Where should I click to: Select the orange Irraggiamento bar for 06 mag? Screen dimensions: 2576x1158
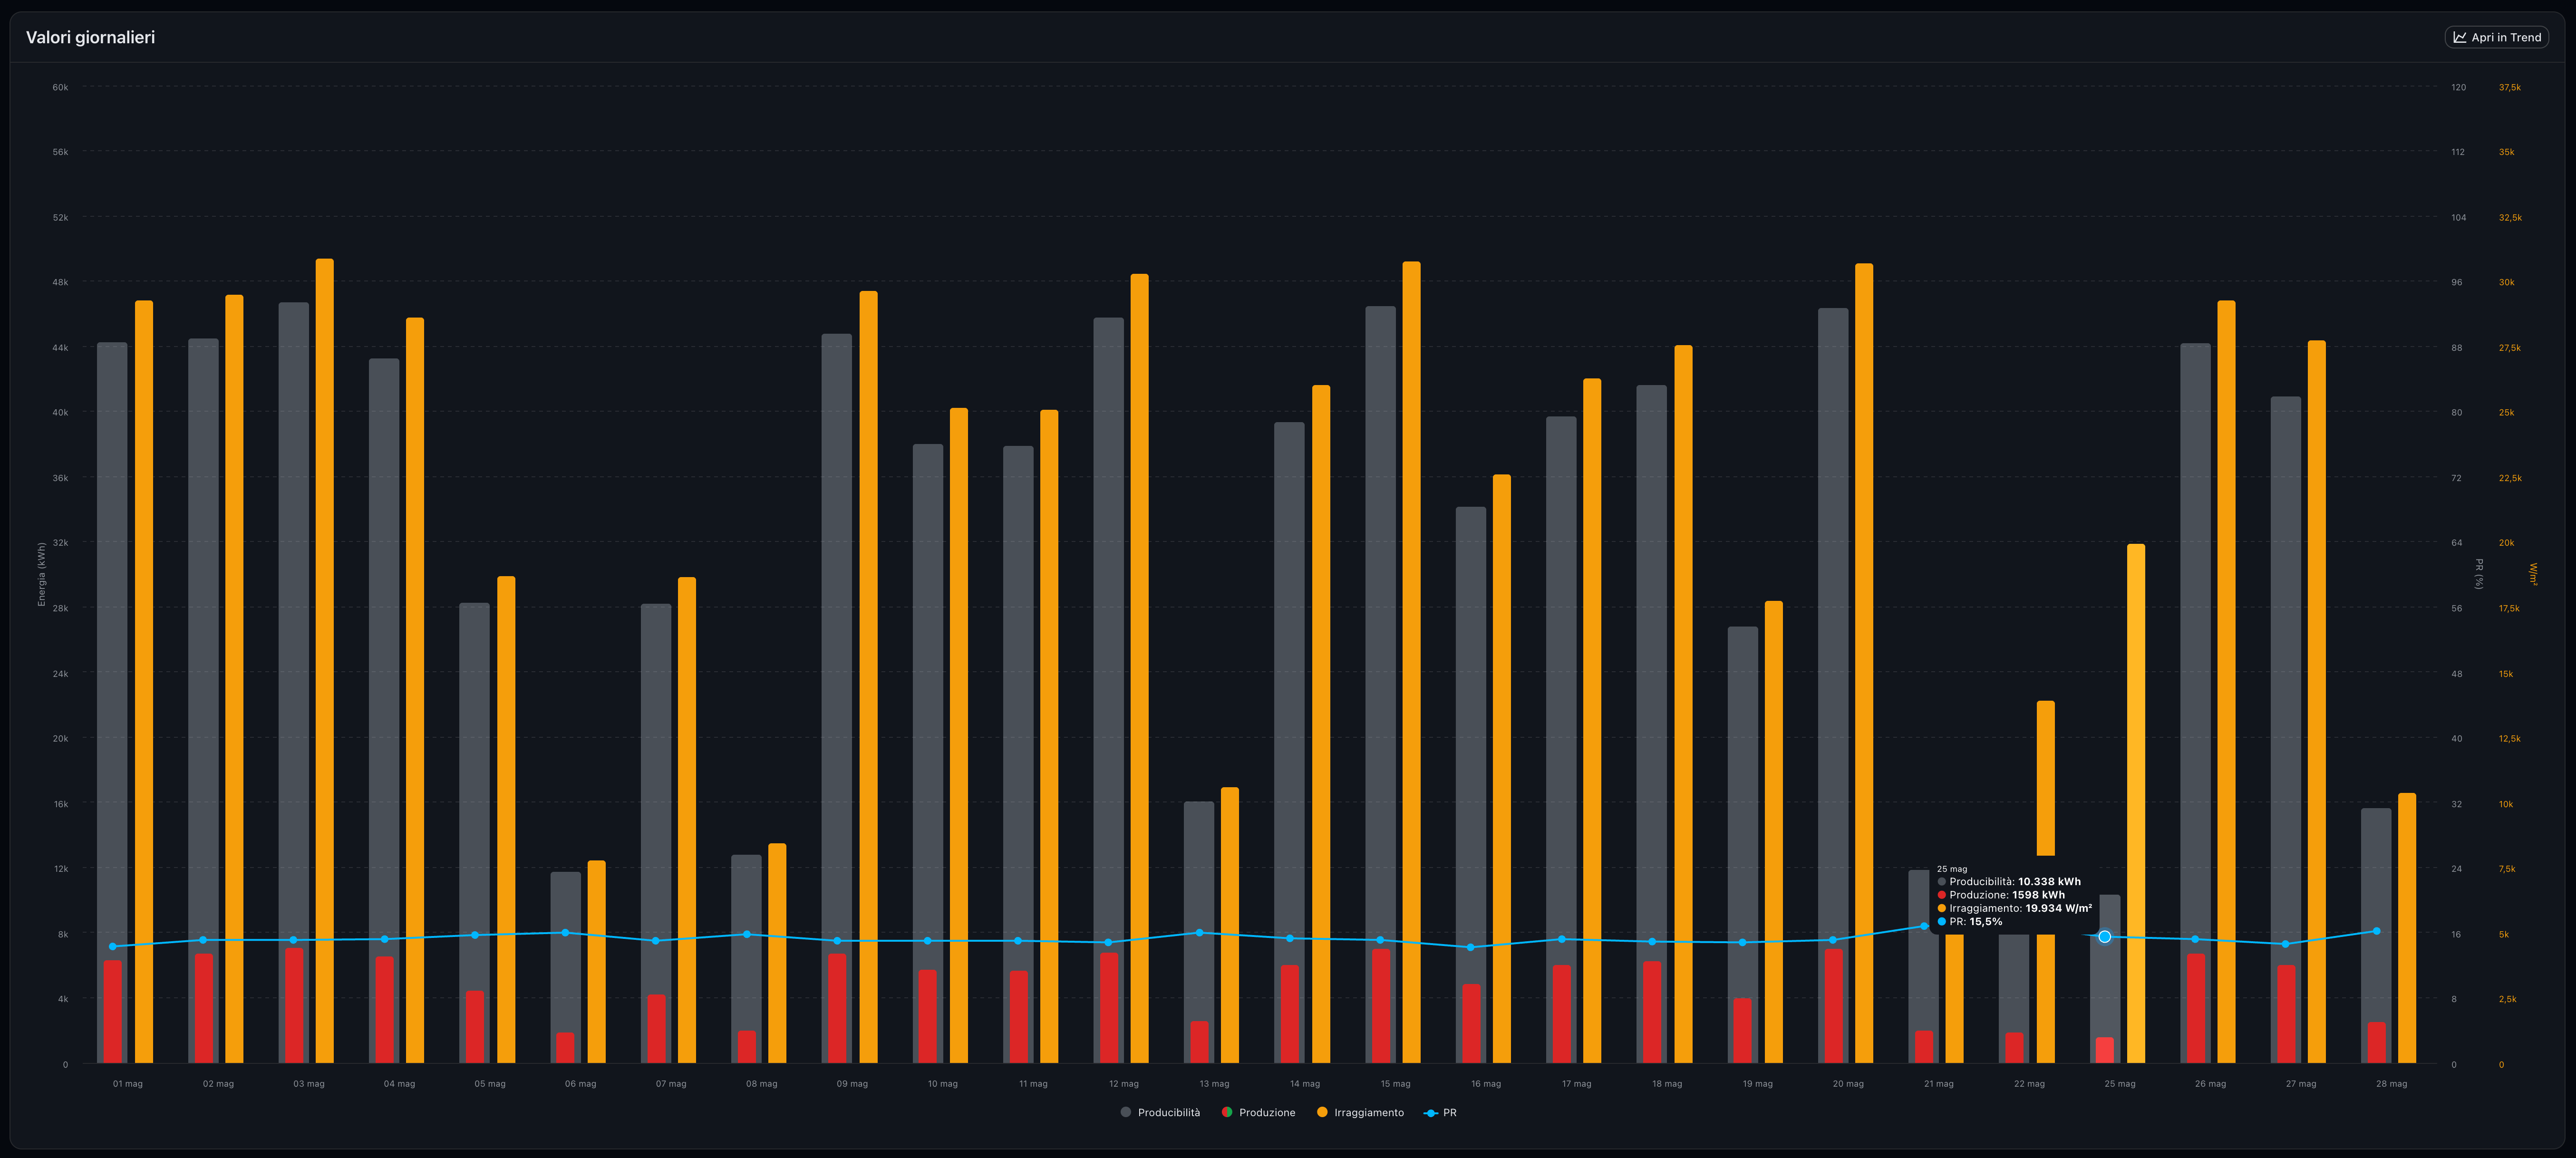596,961
